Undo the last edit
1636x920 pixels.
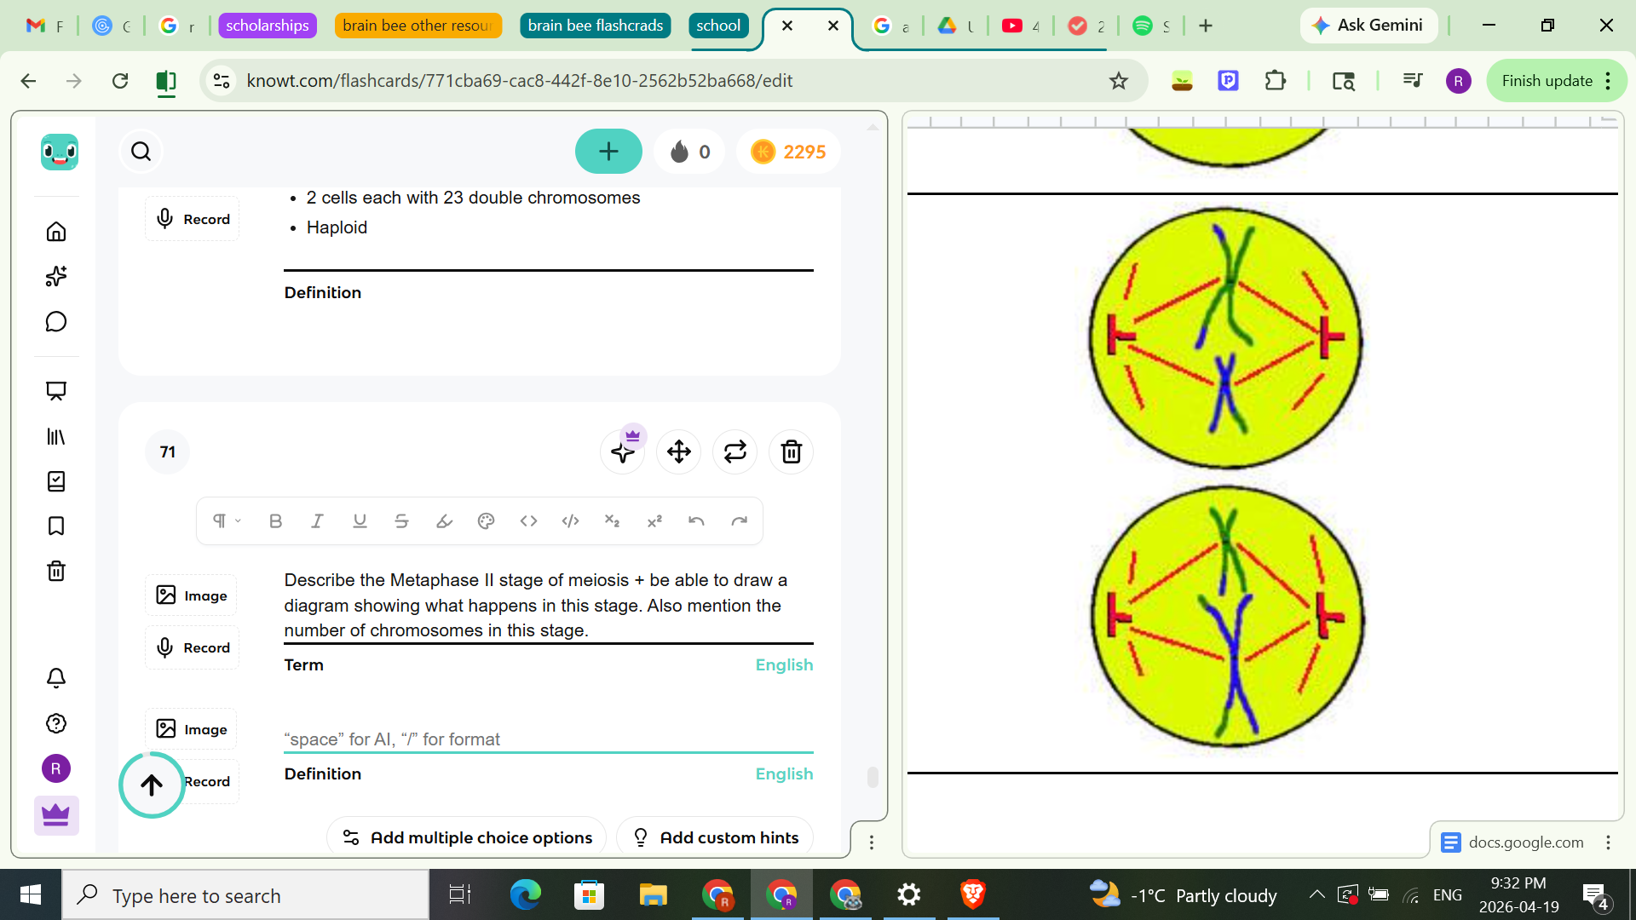tap(696, 520)
